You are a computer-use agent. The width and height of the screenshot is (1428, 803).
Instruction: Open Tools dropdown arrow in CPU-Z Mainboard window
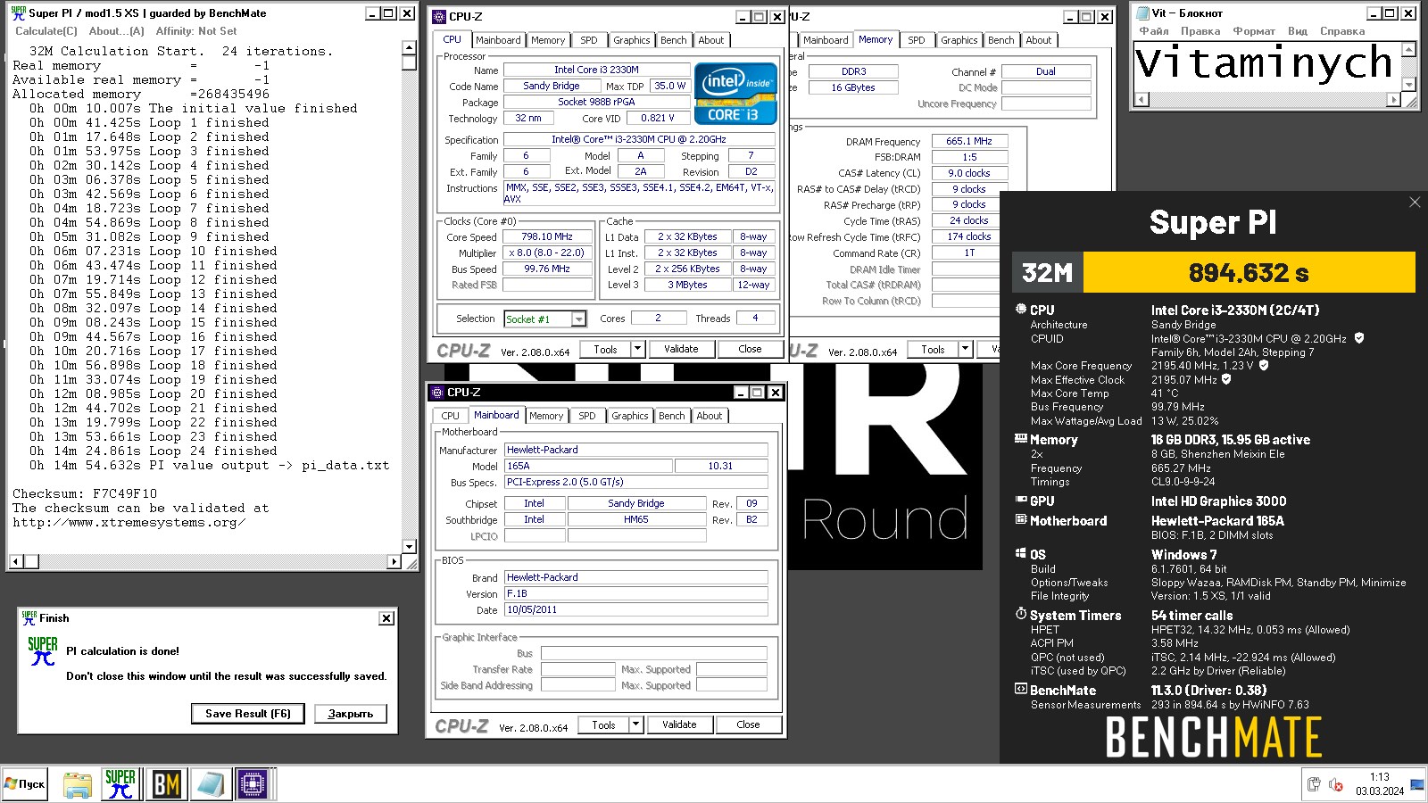[x=635, y=724]
